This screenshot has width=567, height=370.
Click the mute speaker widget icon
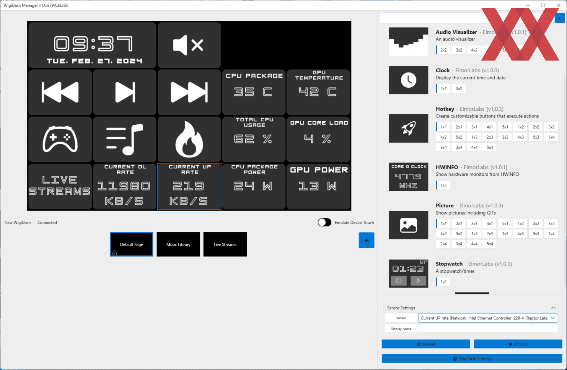tap(189, 45)
